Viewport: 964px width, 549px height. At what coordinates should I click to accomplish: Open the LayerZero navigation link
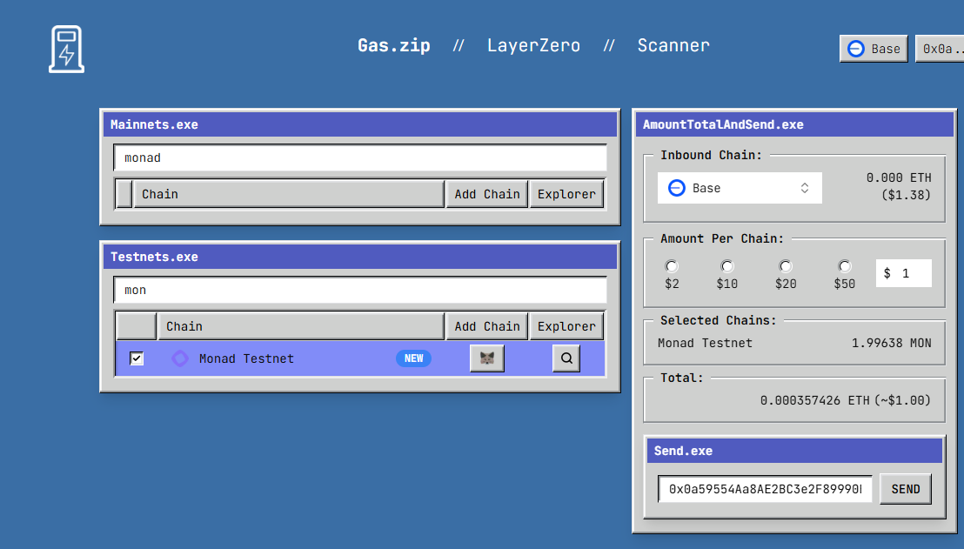coord(533,45)
